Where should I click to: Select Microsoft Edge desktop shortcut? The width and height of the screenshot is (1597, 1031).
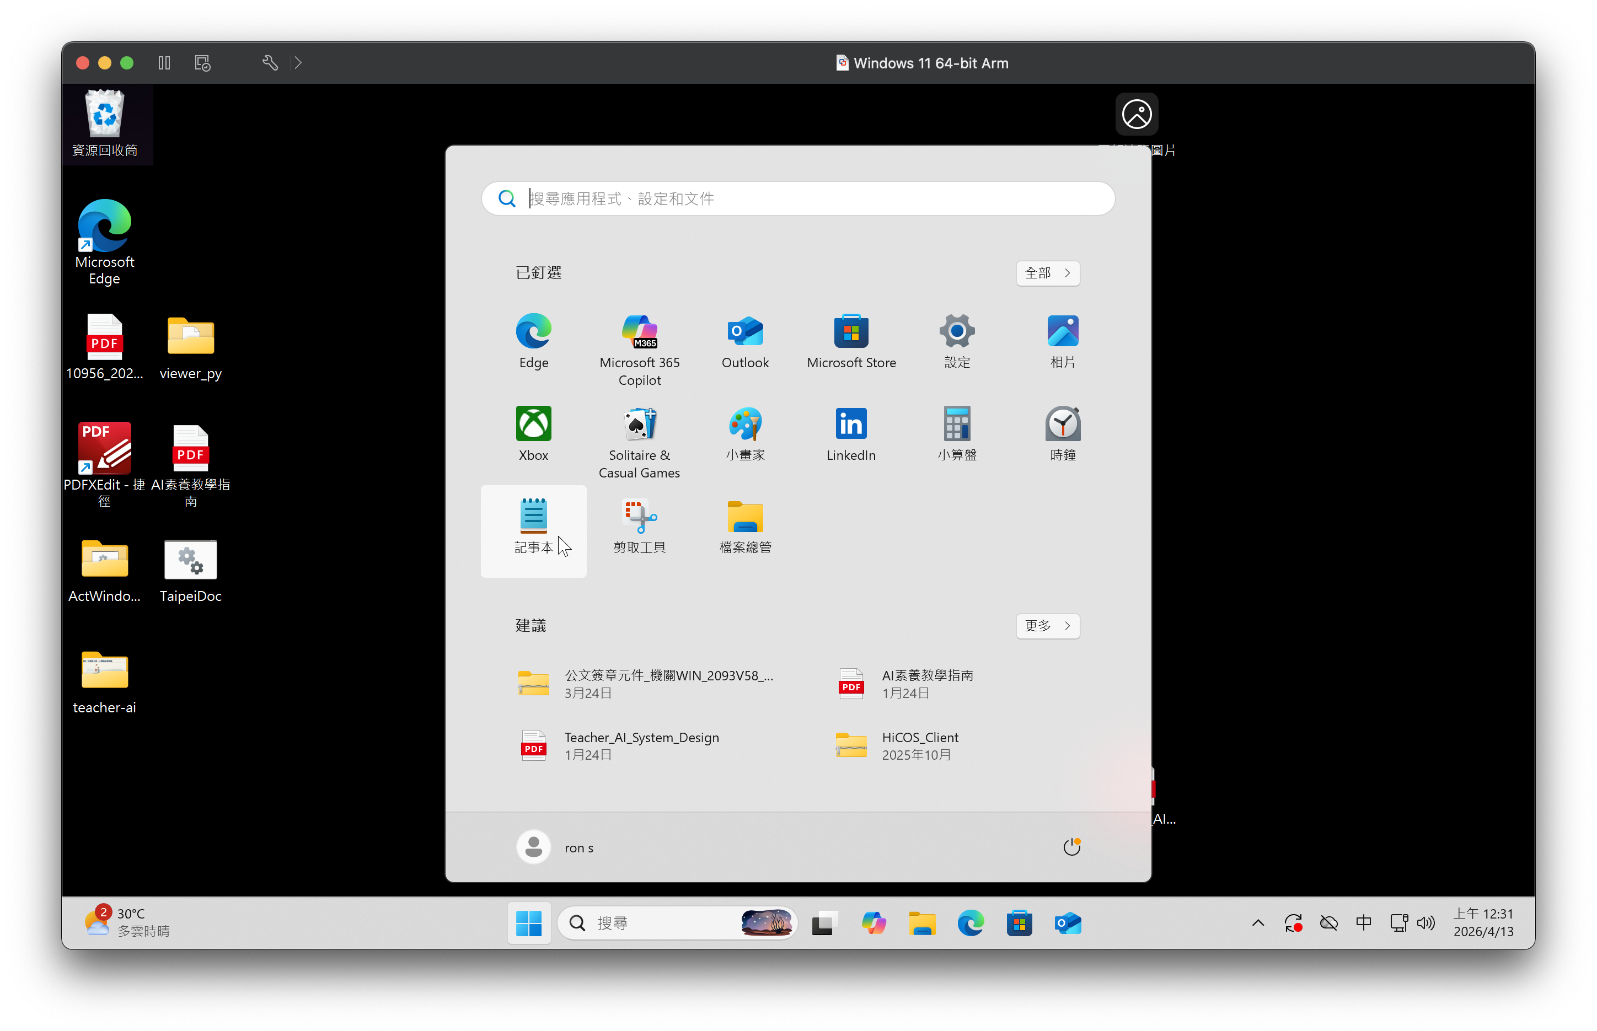[104, 241]
